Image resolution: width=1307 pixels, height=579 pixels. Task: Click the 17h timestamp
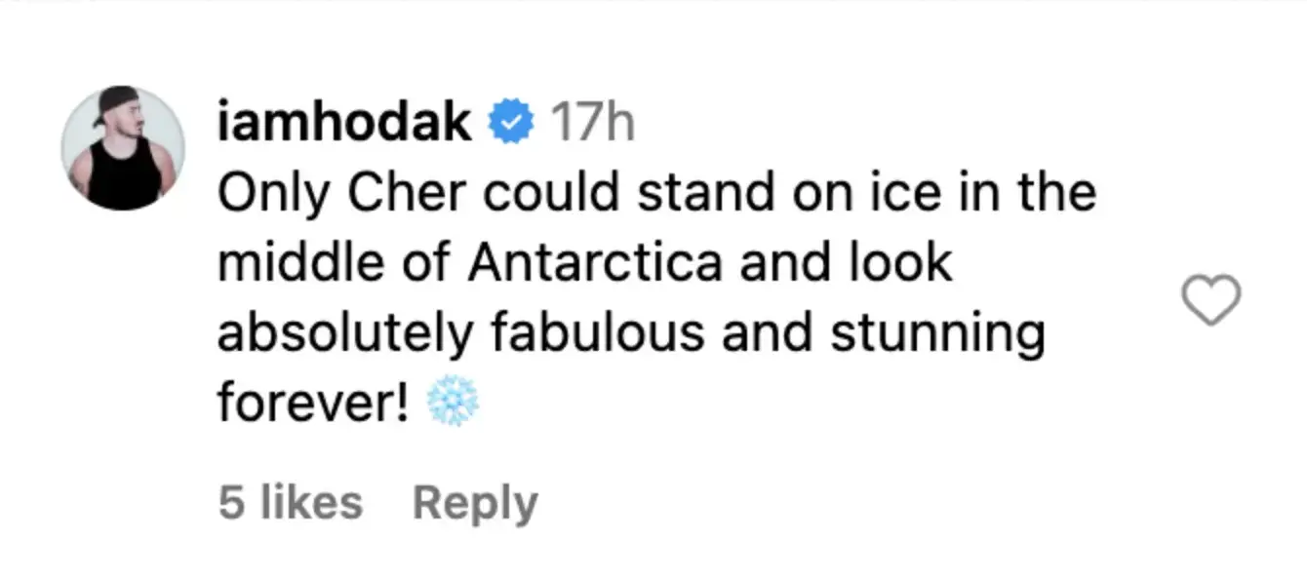pyautogui.click(x=592, y=124)
